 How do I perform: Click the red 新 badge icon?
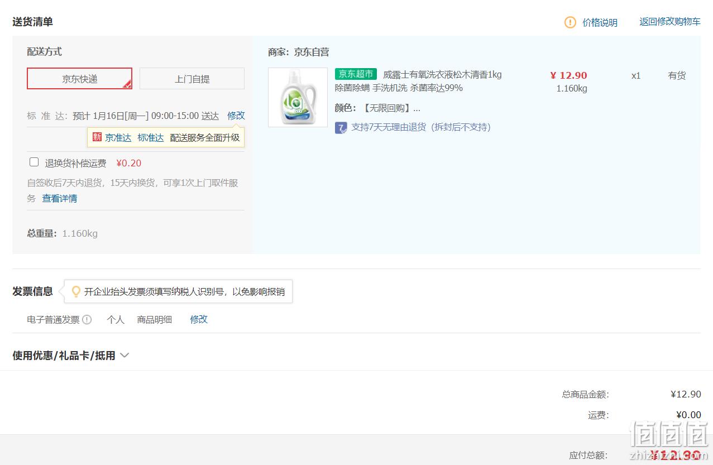pos(97,137)
